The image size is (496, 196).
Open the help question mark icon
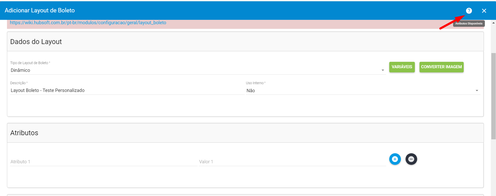pos(469,11)
